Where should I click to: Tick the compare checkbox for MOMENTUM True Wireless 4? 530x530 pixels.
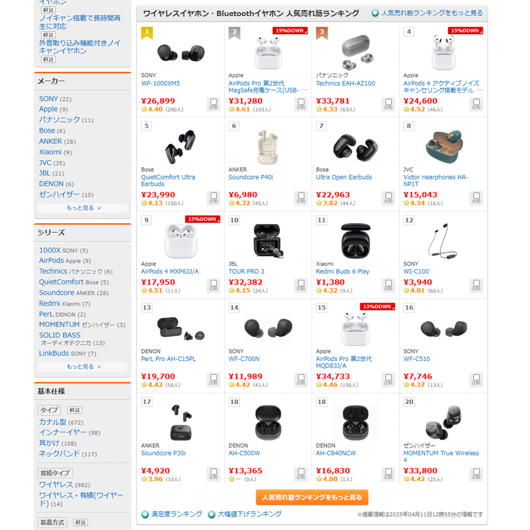click(476, 474)
